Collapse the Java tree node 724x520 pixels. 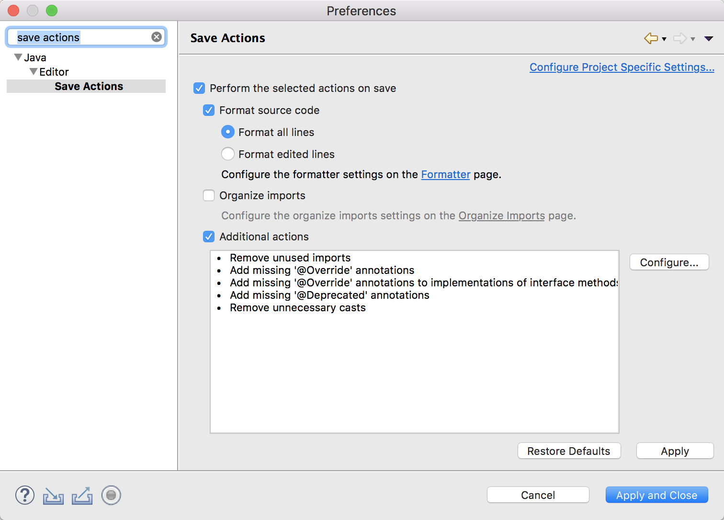(18, 57)
